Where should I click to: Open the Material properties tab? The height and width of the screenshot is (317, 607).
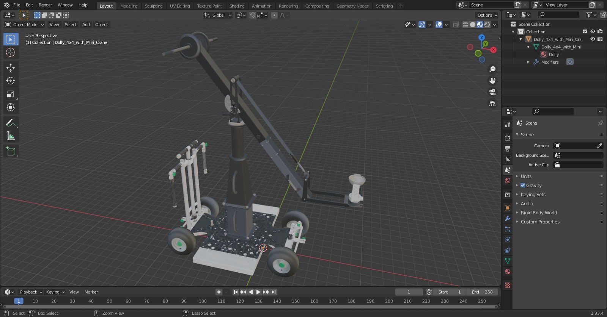click(508, 272)
